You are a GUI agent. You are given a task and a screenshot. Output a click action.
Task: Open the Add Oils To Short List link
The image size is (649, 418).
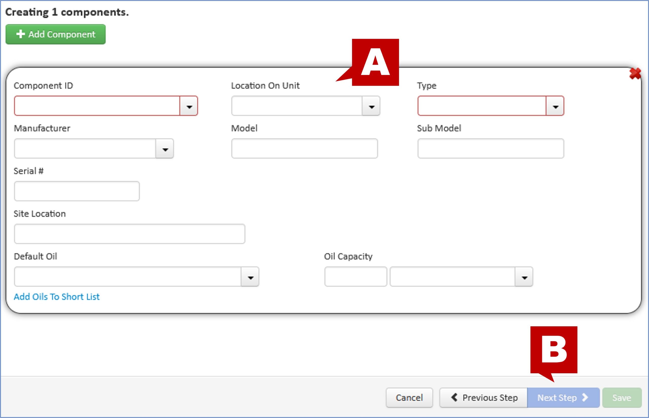[x=57, y=297]
